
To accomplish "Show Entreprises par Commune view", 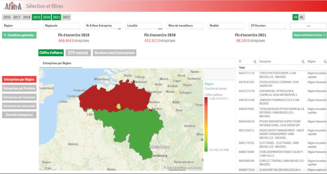I will 19,97.
